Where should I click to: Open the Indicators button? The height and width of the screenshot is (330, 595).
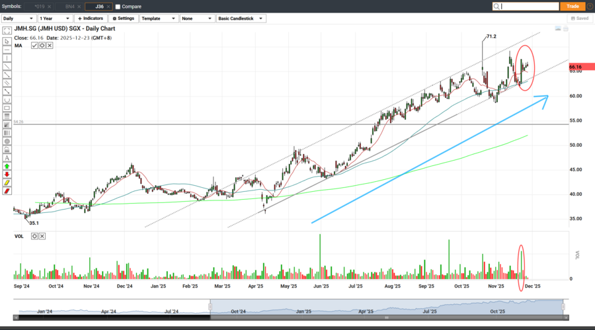[x=91, y=19]
